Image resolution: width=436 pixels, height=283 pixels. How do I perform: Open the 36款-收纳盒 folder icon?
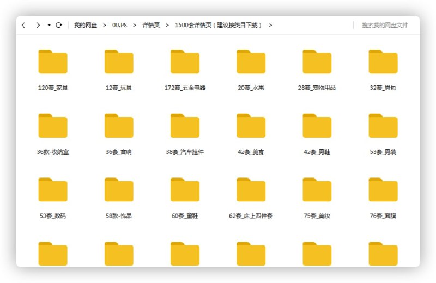(53, 126)
